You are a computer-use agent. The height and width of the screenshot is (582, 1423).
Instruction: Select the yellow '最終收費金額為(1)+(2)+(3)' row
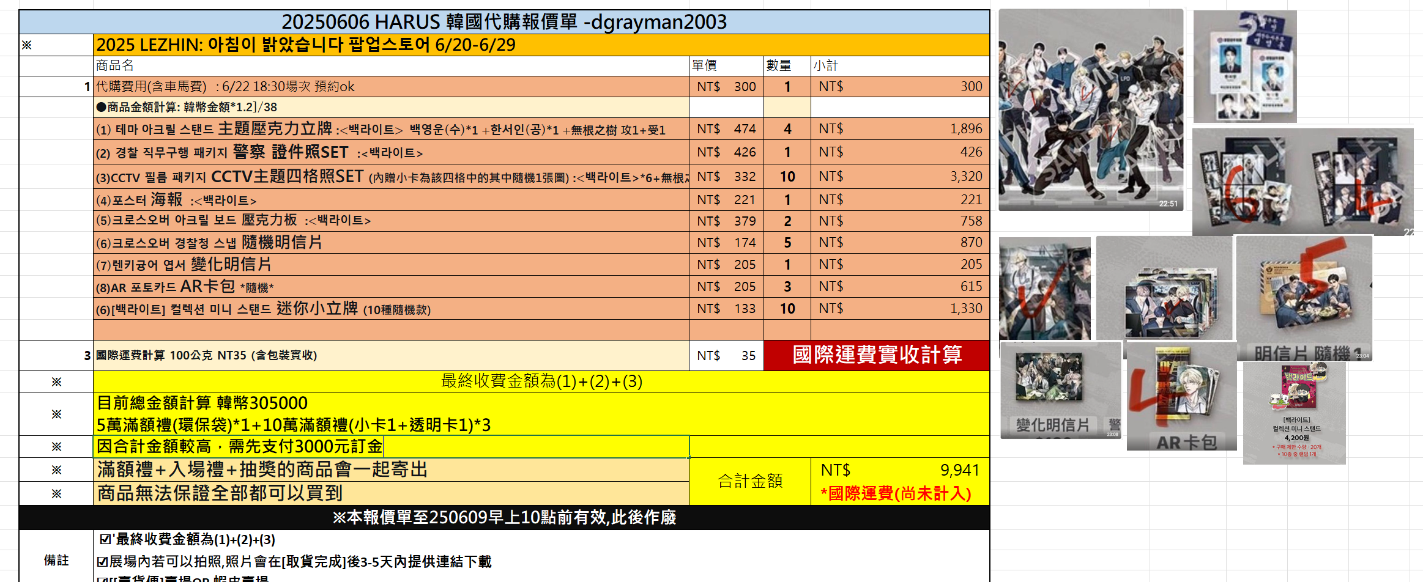tap(541, 381)
